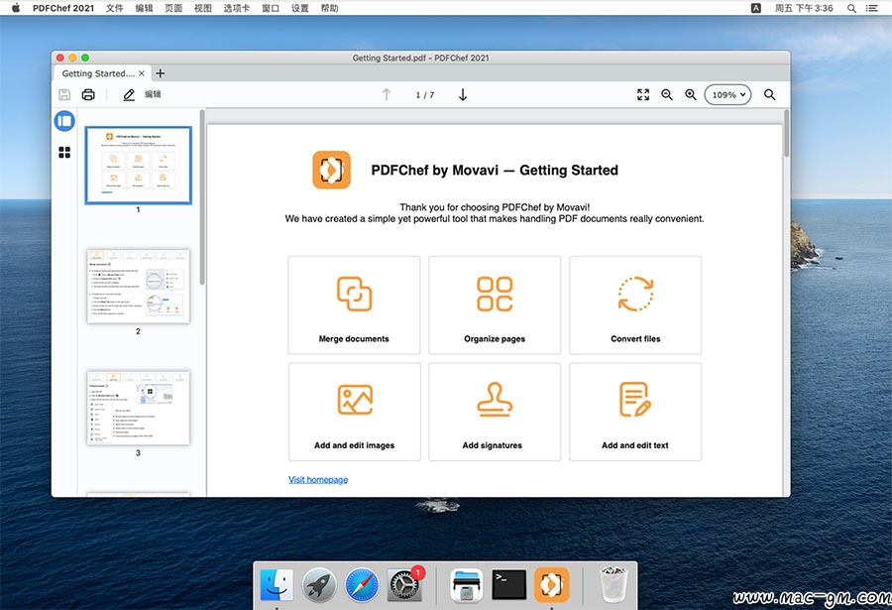Screen dimensions: 892x610
Task: Open the 窗口 menu
Action: point(271,8)
